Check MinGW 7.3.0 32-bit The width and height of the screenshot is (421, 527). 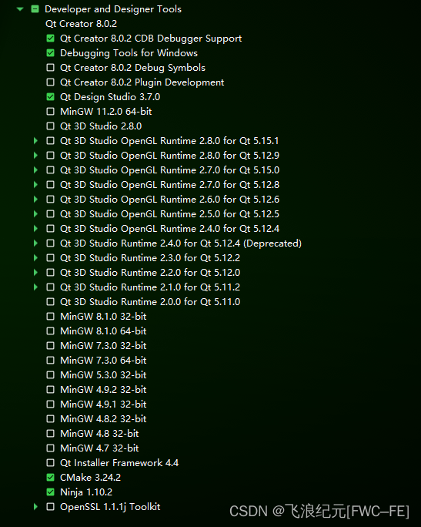(x=50, y=345)
